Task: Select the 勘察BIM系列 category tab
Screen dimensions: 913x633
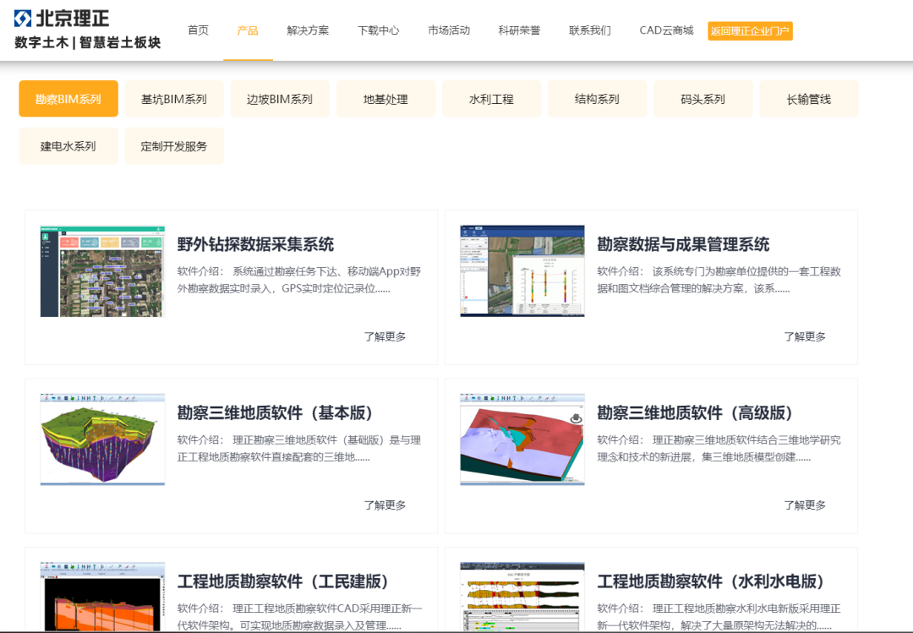Action: click(x=68, y=99)
